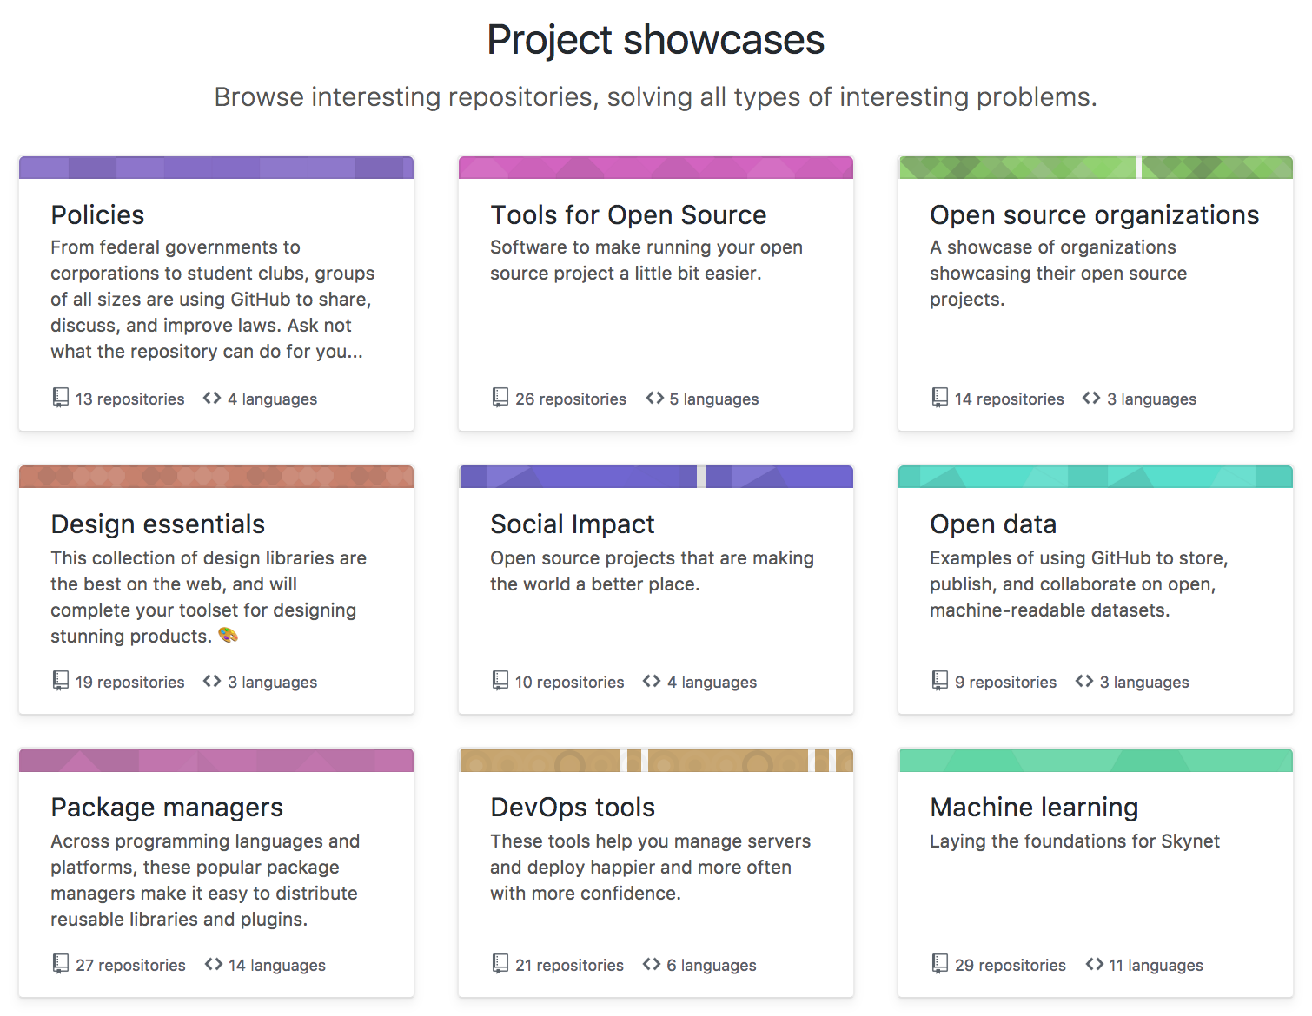
Task: Click the code icon beside 14 languages
Action: pos(213,964)
